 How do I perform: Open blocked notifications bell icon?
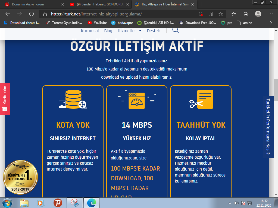click(x=200, y=14)
